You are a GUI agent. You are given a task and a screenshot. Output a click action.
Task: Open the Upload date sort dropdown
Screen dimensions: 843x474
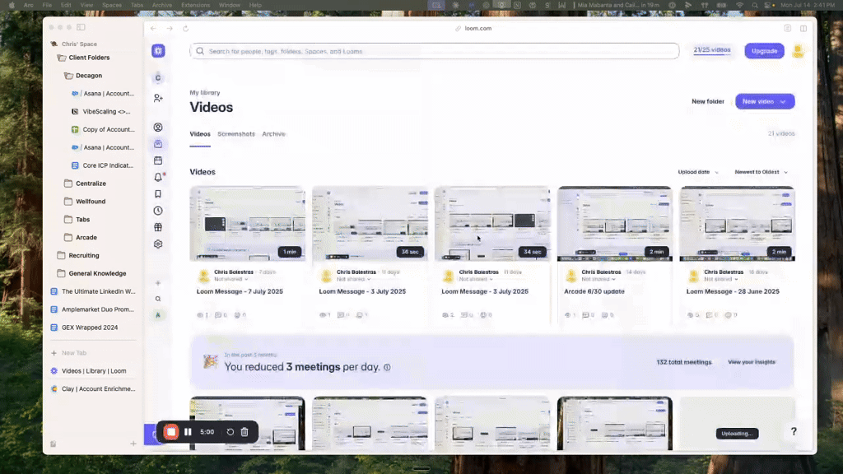coord(698,172)
